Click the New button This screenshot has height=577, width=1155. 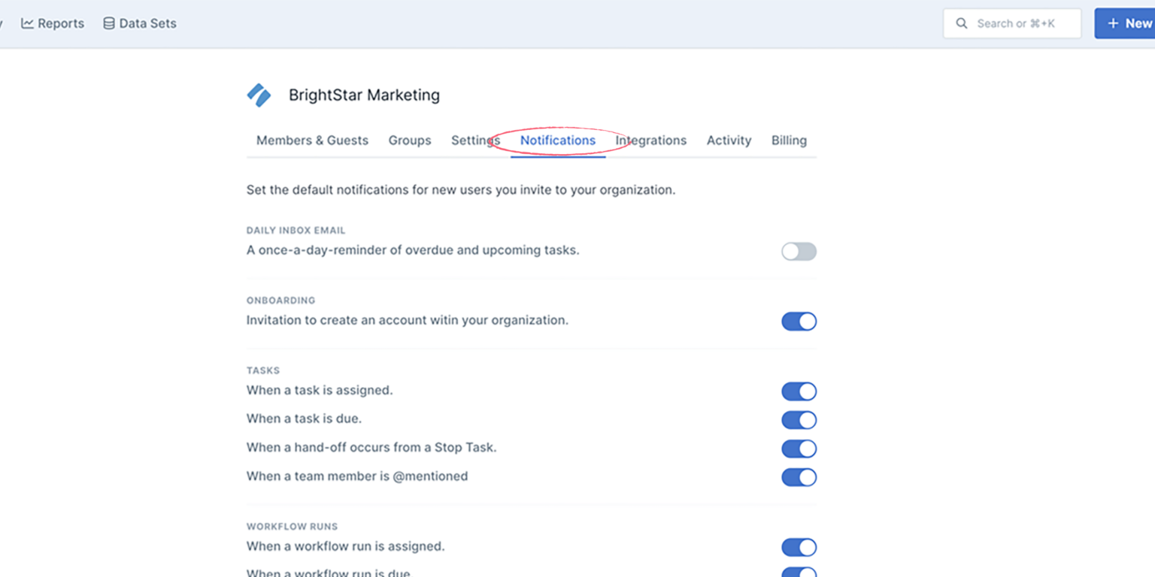(x=1125, y=23)
